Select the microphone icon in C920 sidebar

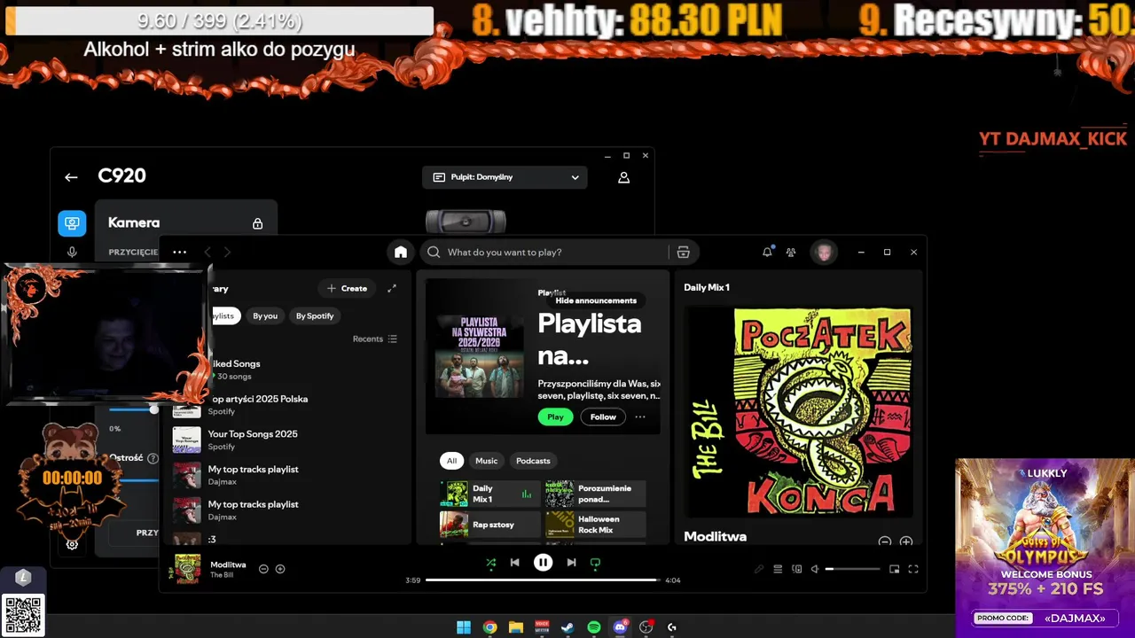(72, 252)
